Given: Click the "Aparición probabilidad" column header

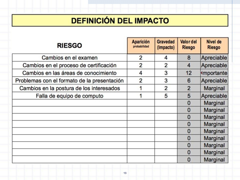Looking at the screenshot, I should coord(141,45).
